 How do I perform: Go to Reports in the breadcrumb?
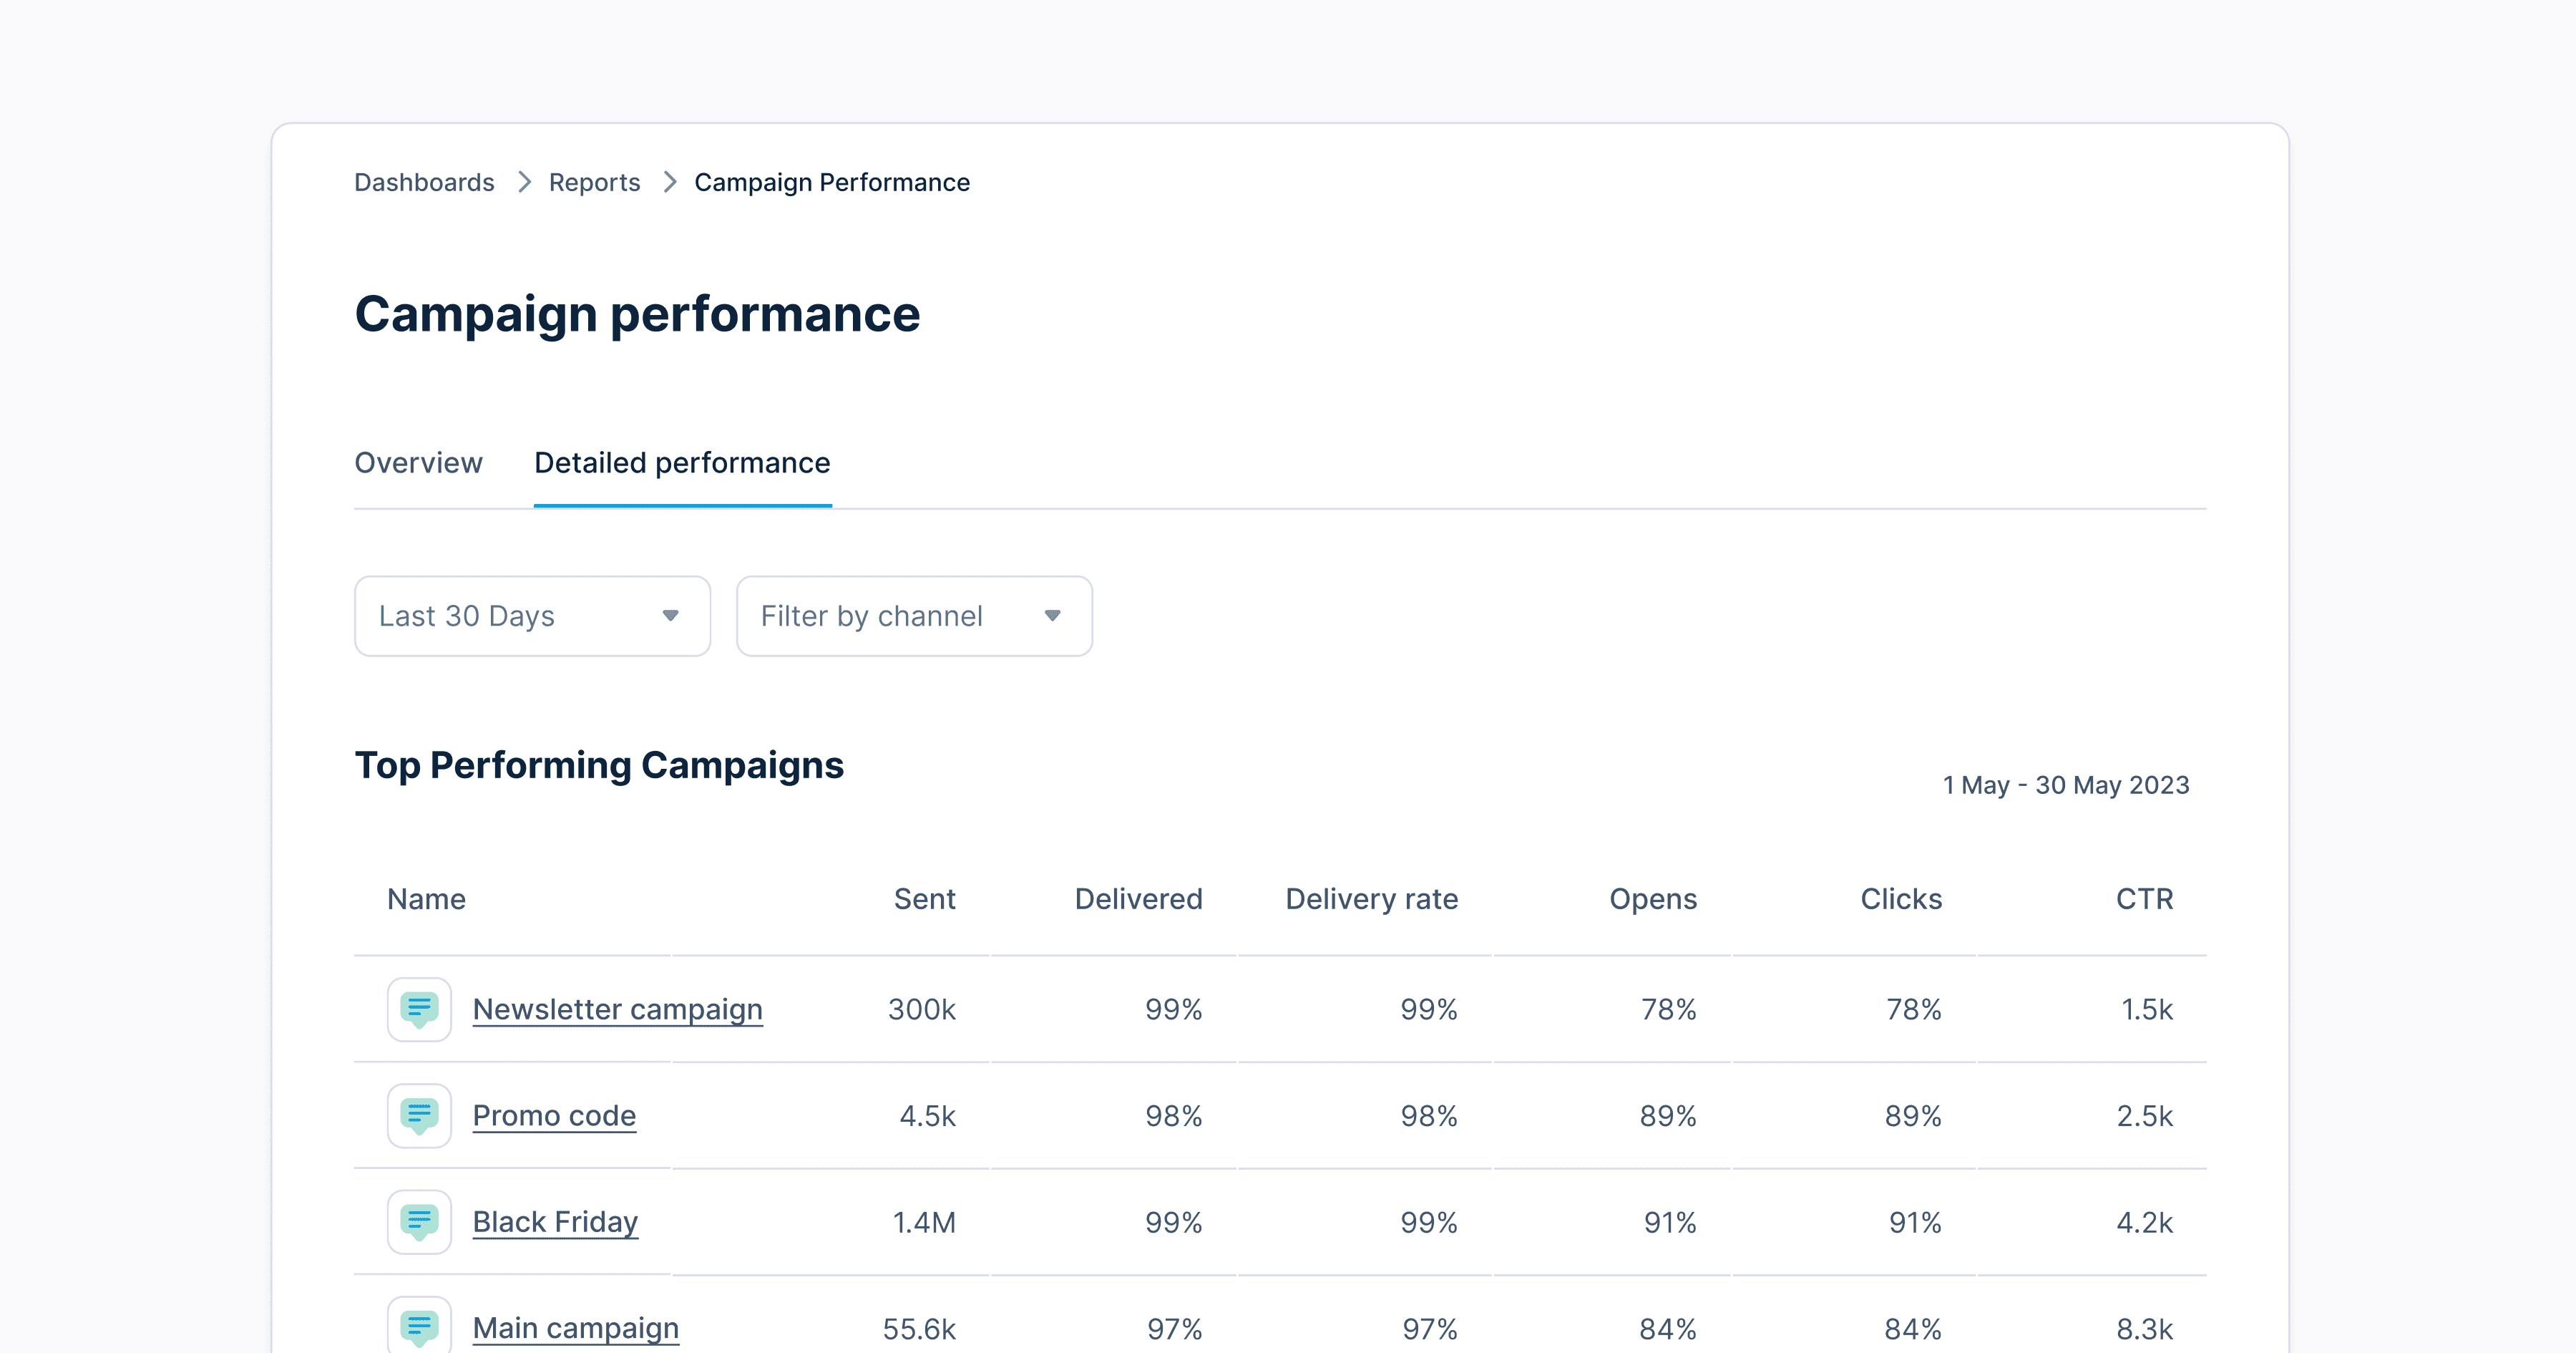click(594, 182)
